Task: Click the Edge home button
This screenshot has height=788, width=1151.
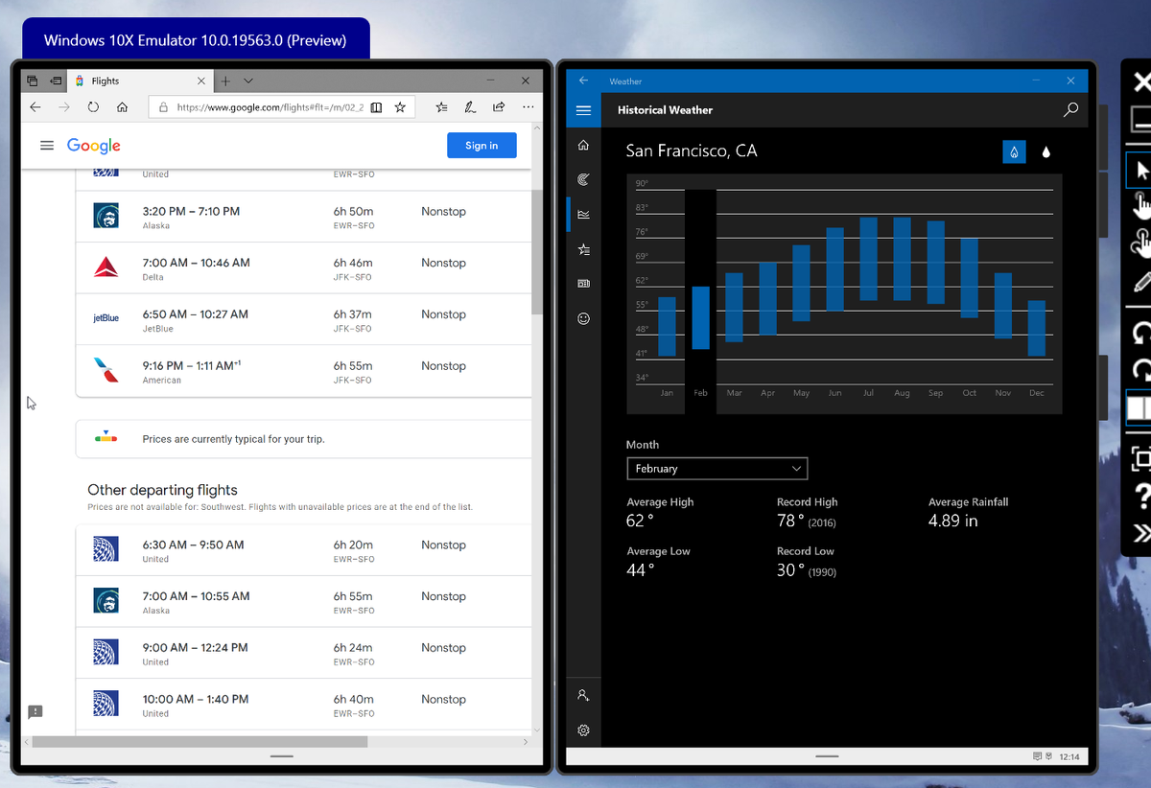Action: (122, 107)
